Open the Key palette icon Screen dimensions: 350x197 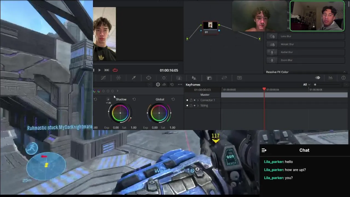coord(209,78)
